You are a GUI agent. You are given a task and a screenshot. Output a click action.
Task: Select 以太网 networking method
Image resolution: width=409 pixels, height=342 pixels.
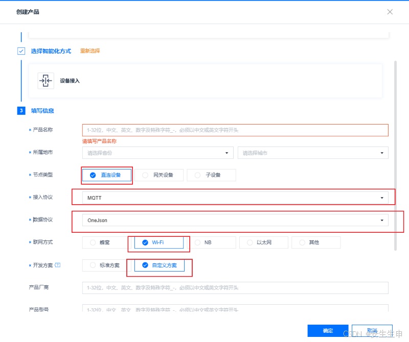(x=264, y=242)
